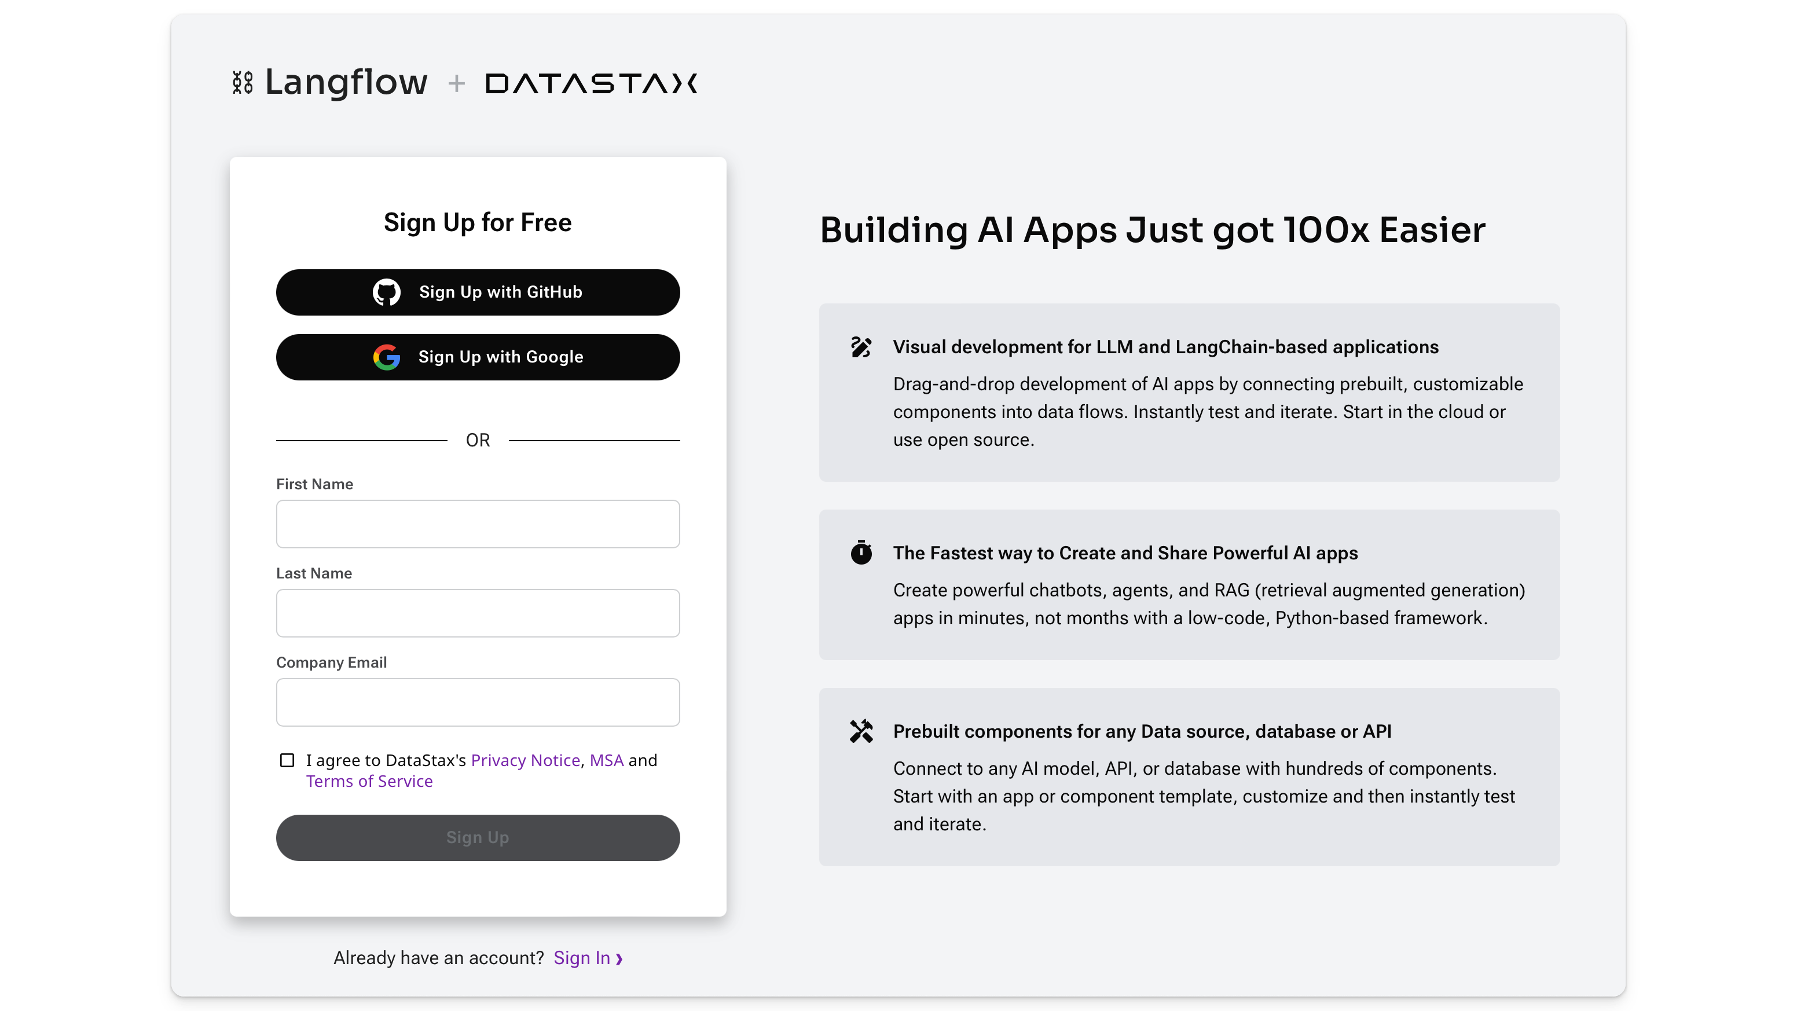Open the Terms of Service link
1797x1011 pixels.
pyautogui.click(x=369, y=781)
